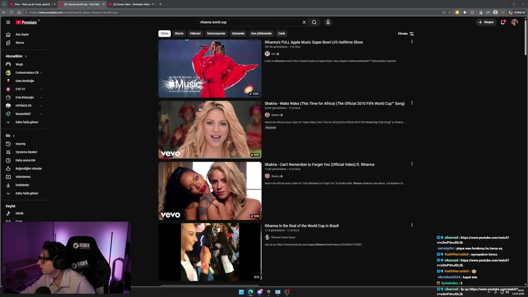Click the YouTube Premium logo

point(27,22)
